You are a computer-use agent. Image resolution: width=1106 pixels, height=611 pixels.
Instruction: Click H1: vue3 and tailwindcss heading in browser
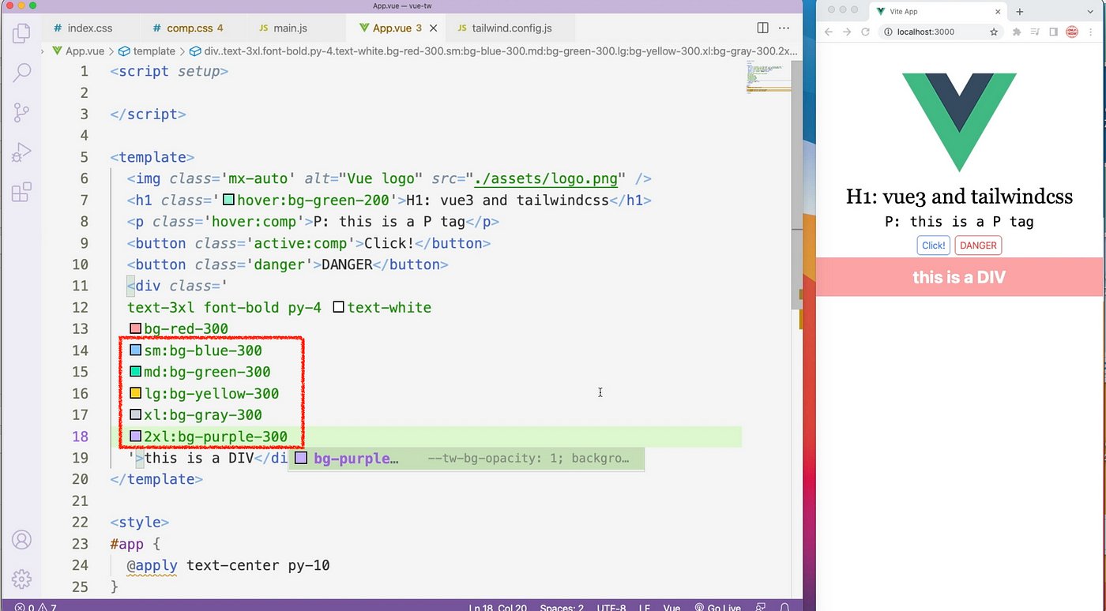(959, 197)
